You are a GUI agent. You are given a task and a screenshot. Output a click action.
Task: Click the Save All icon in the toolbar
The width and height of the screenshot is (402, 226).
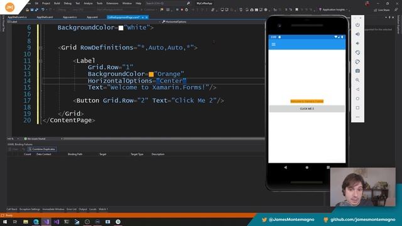(x=36, y=10)
